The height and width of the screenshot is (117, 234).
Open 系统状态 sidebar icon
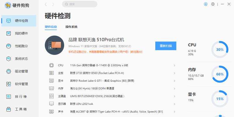[9, 59]
